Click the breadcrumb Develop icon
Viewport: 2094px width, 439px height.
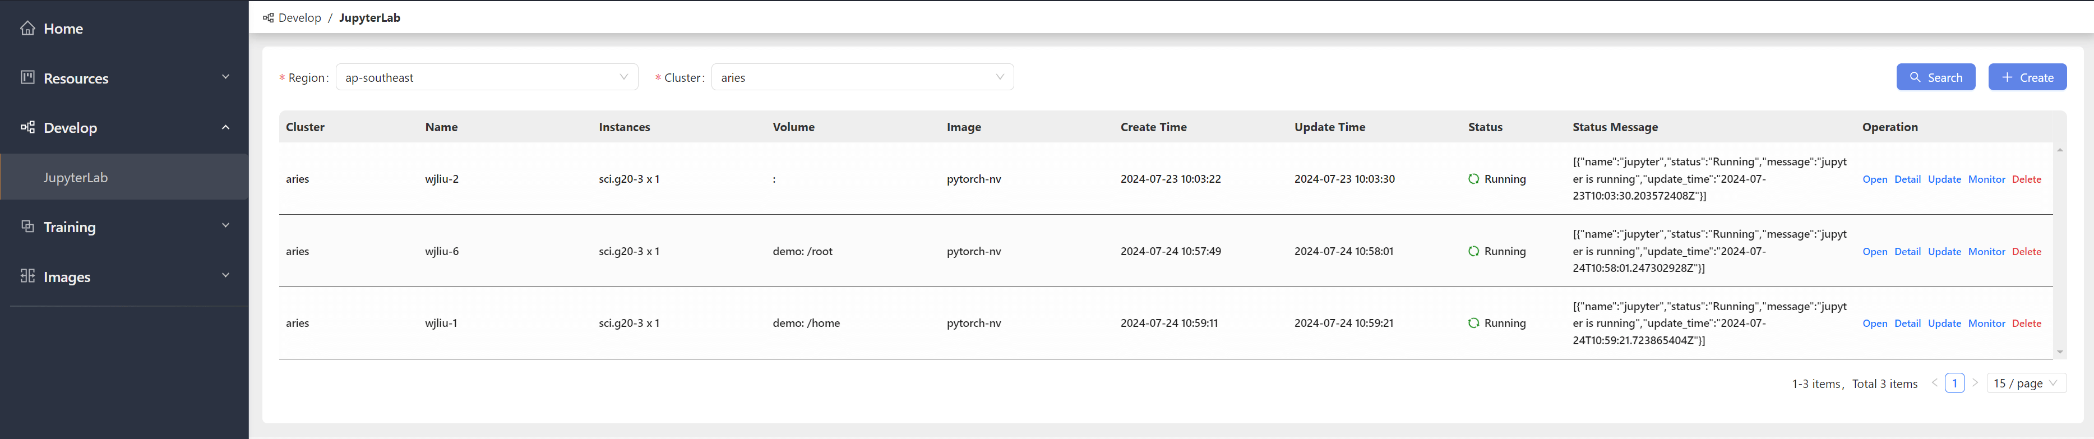268,17
